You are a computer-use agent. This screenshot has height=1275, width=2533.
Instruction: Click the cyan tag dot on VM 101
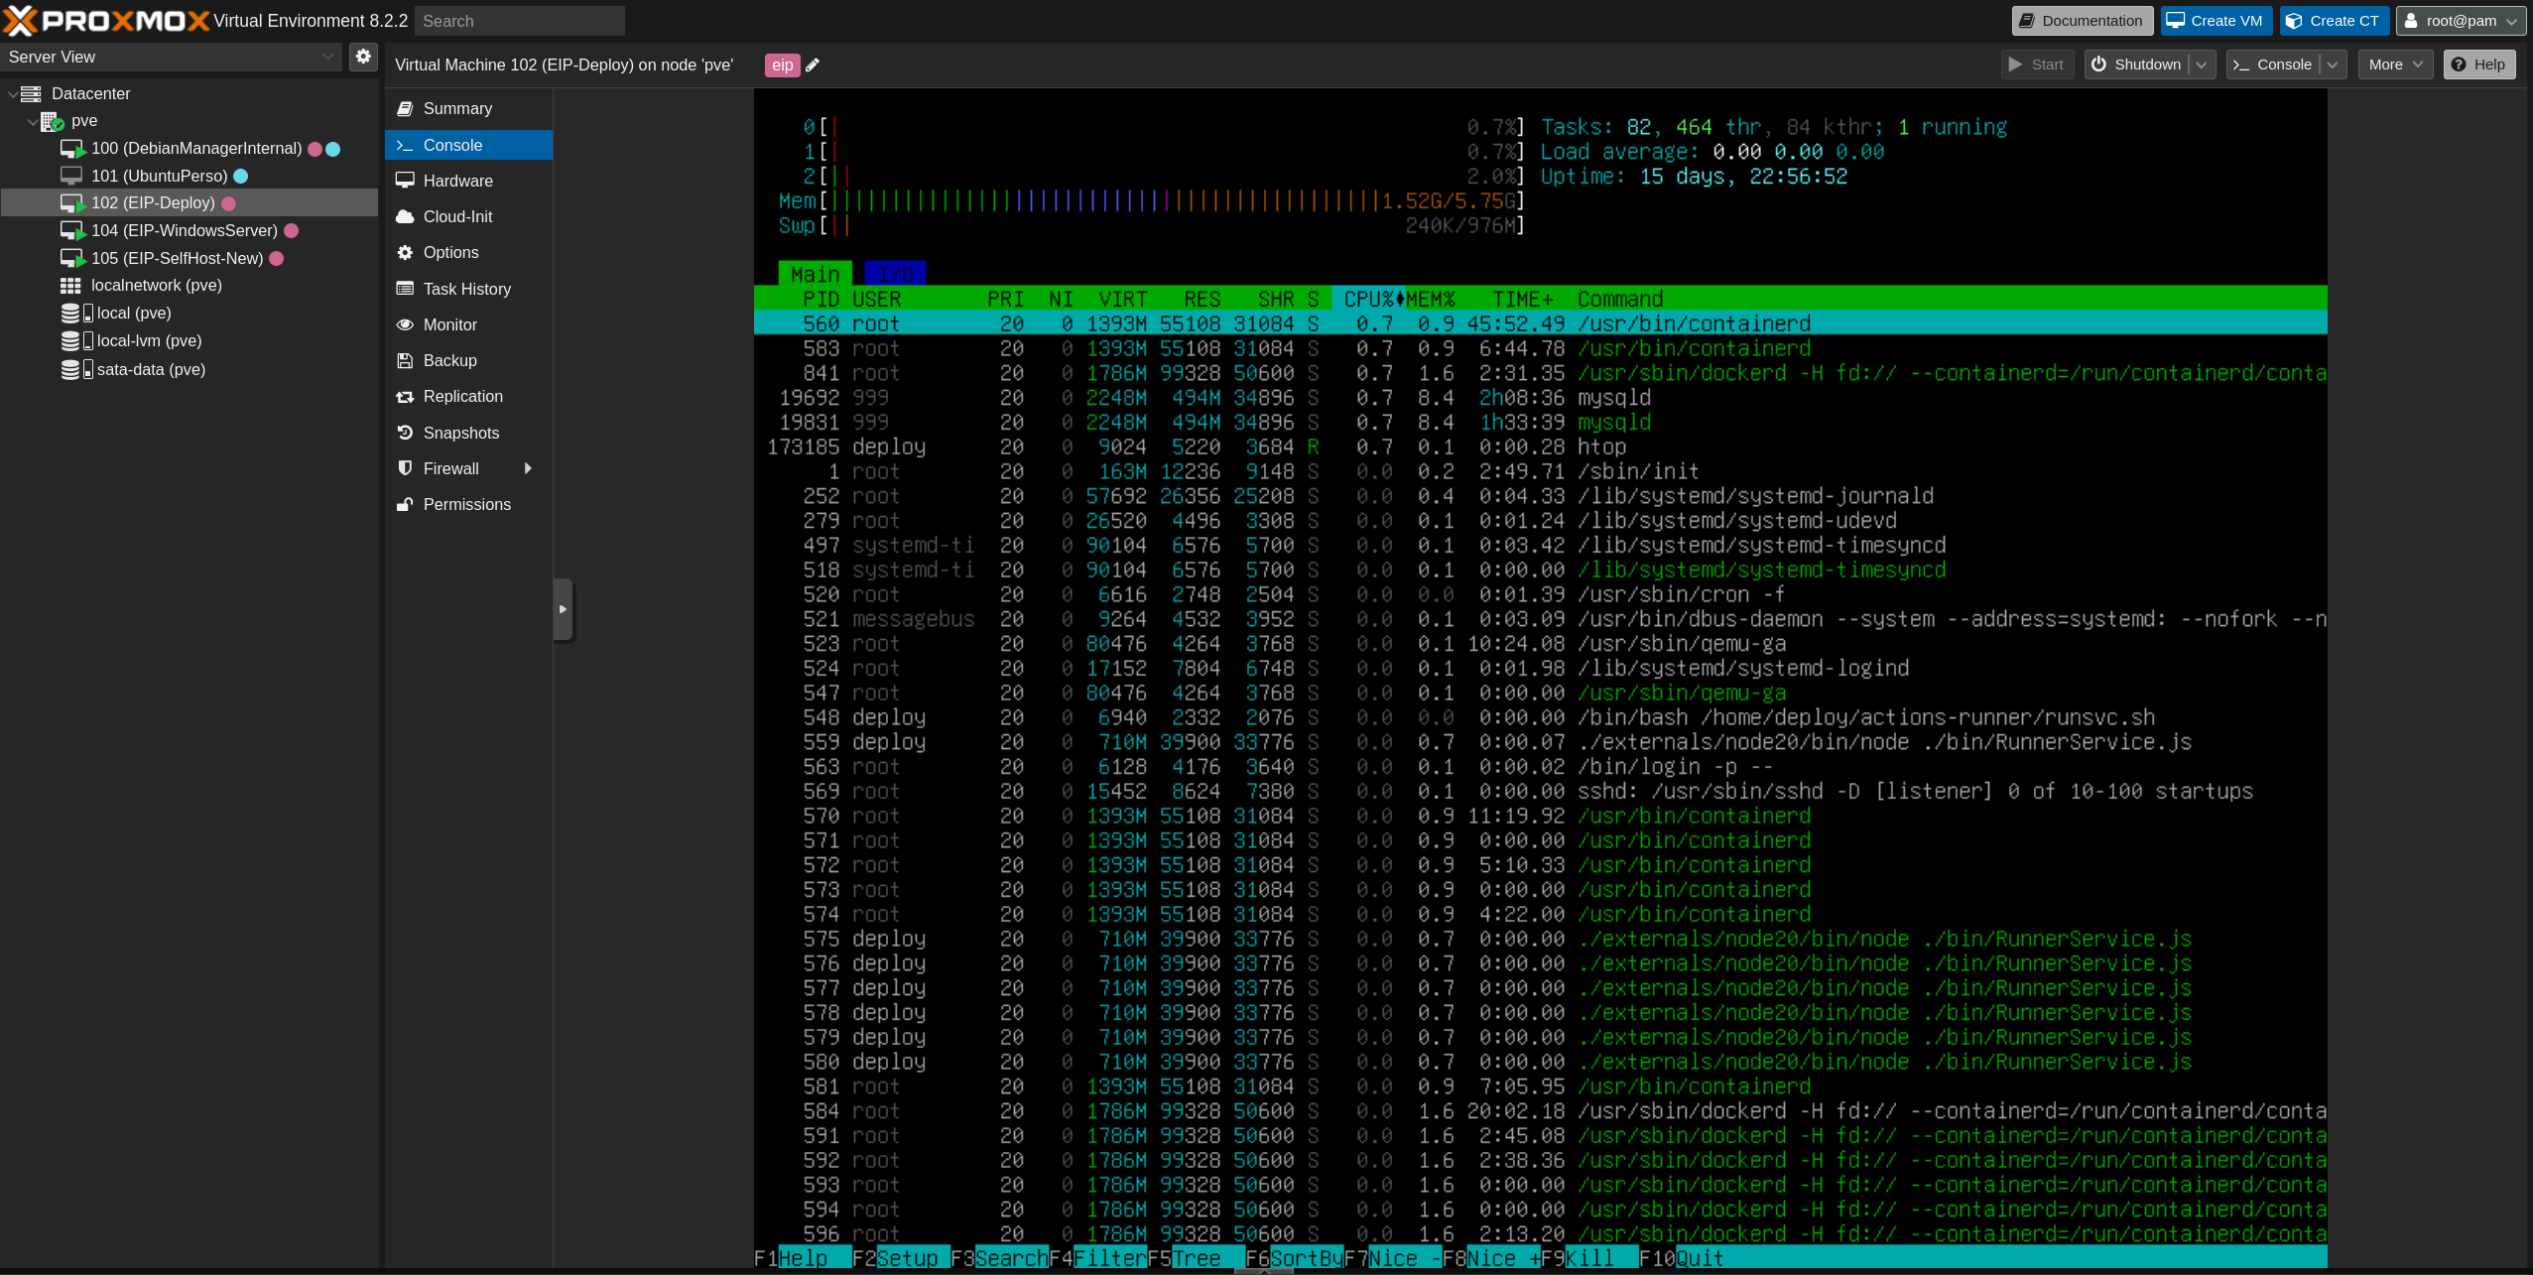click(241, 177)
